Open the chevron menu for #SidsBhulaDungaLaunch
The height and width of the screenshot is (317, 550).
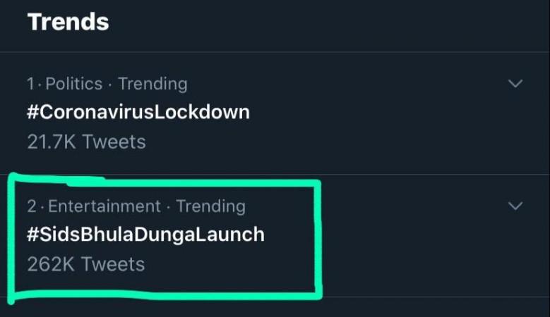(515, 206)
